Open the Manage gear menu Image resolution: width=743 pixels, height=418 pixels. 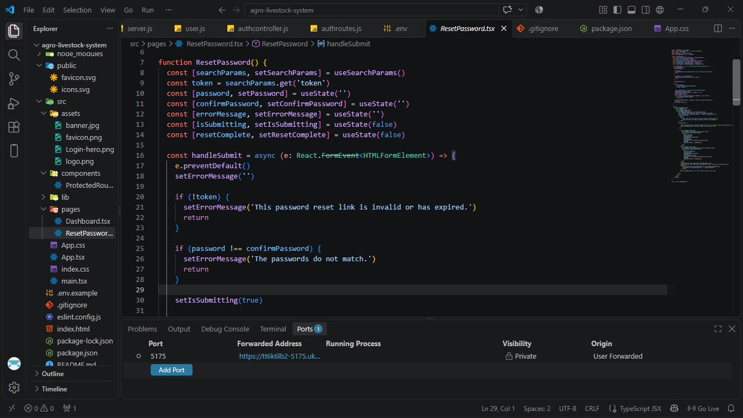(14, 388)
